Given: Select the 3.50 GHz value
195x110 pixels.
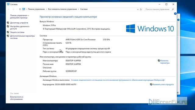Looking at the screenshot, I should click(106, 39).
